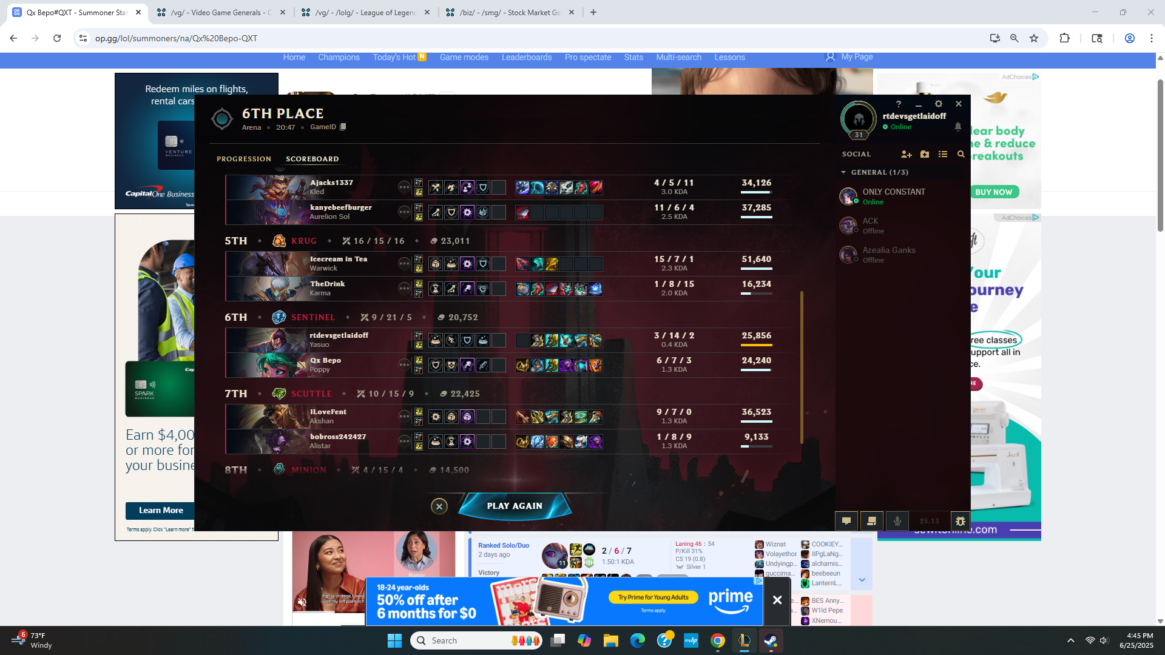Viewport: 1165px width, 655px height.
Task: Click the Krug team icon
Action: [279, 241]
